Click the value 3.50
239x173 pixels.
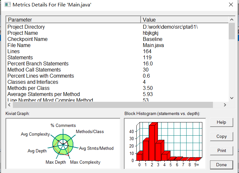pyautogui.click(x=148, y=88)
